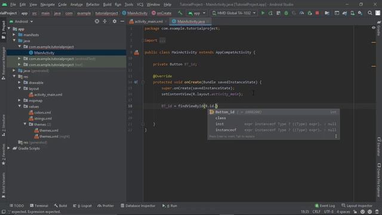Open the HMD Global TA-1032 device dropdown
Screen dimensions: 382x215
pyautogui.click(x=234, y=13)
